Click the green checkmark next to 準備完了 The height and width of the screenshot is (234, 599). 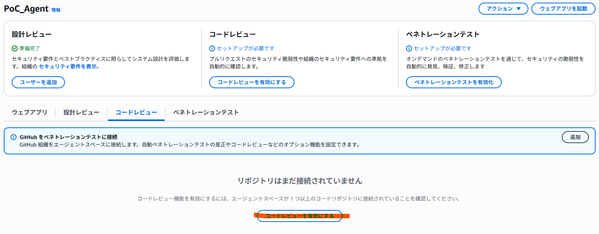pyautogui.click(x=14, y=48)
